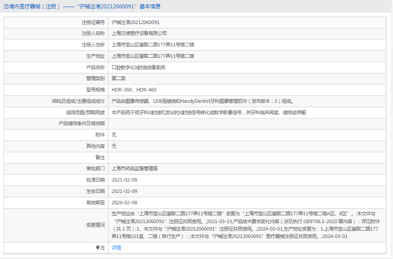Viewport: 393px width, 259px height.
Task: Select the header title 境内医疗器械(注册) 基本信息
Action: pyautogui.click(x=85, y=7)
